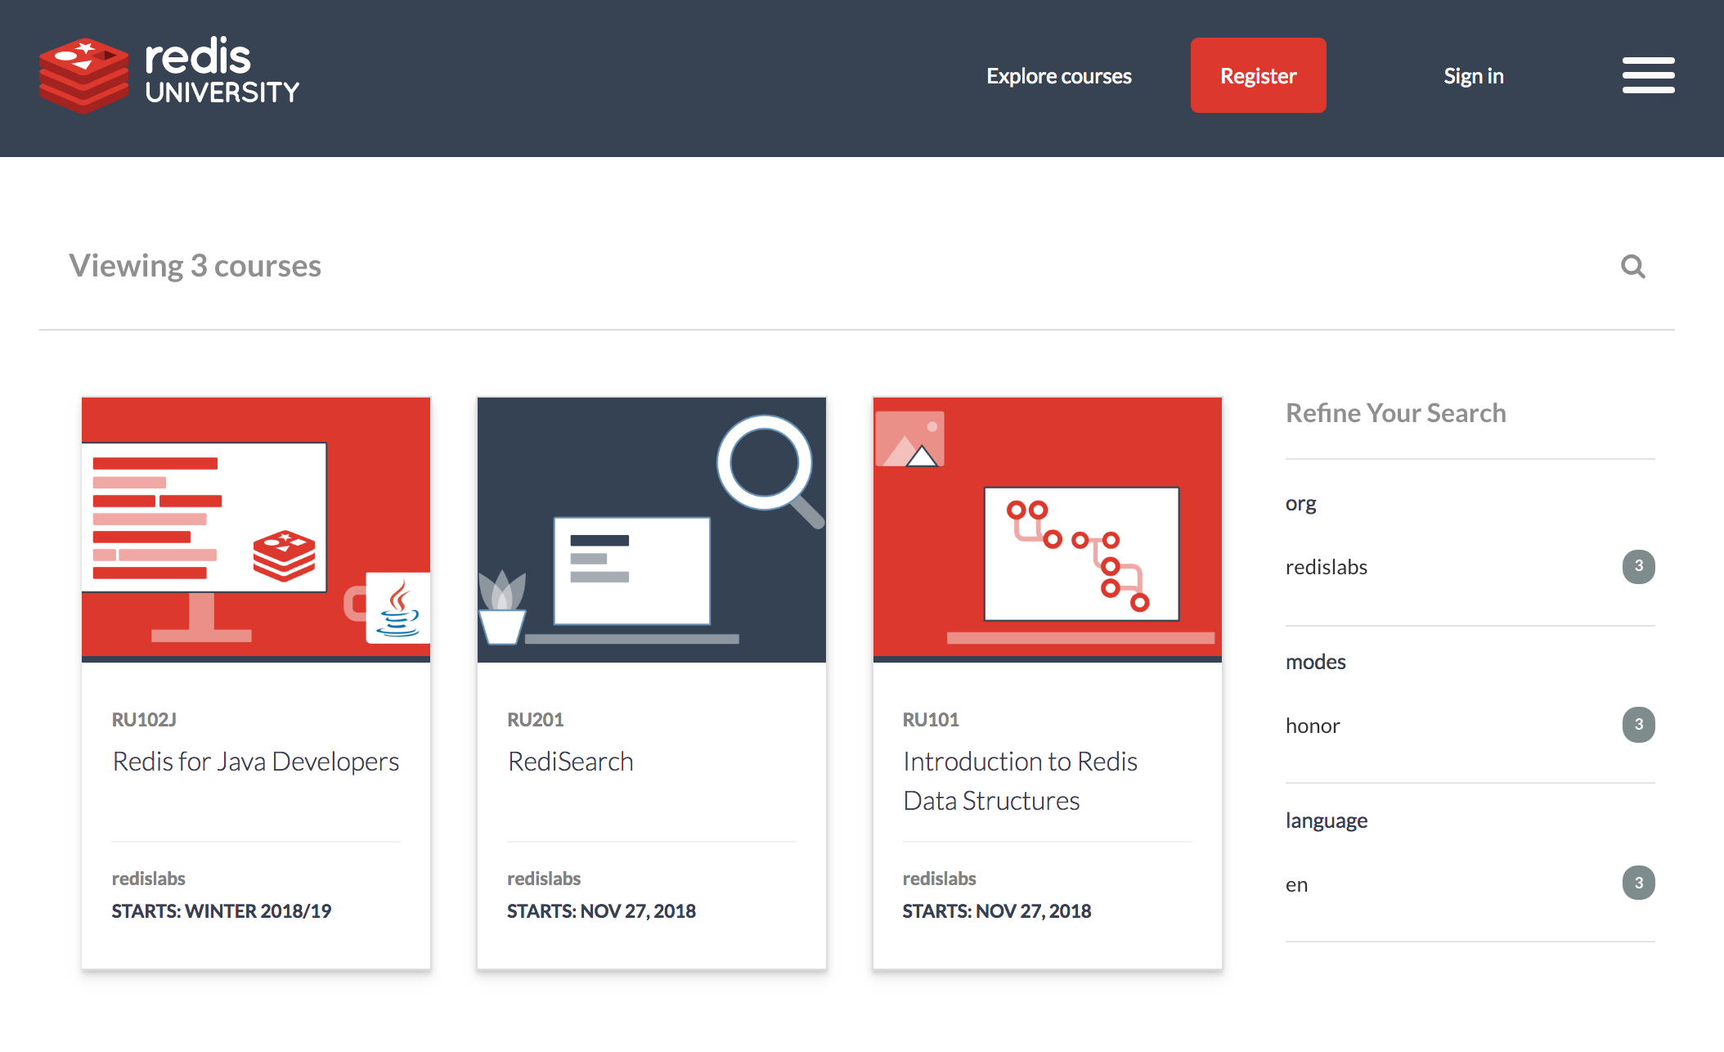Open the Explore courses menu item
The height and width of the screenshot is (1052, 1724).
click(1058, 76)
